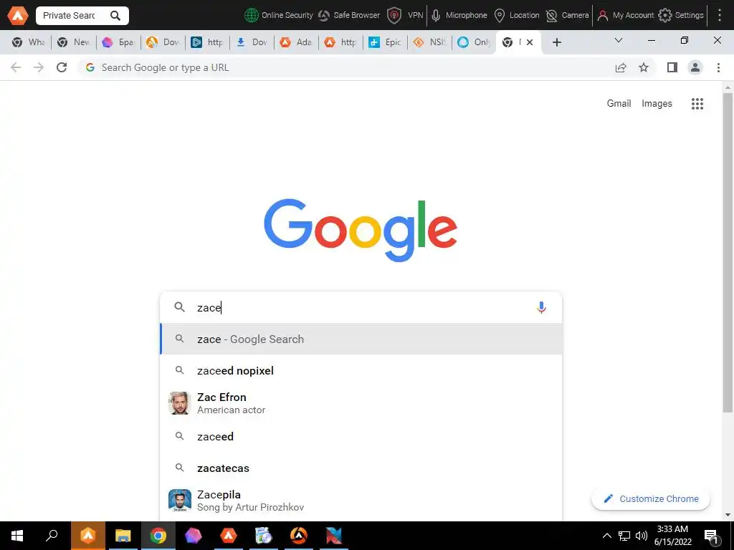Expand the tab search chevron
The image size is (734, 550).
pos(619,41)
